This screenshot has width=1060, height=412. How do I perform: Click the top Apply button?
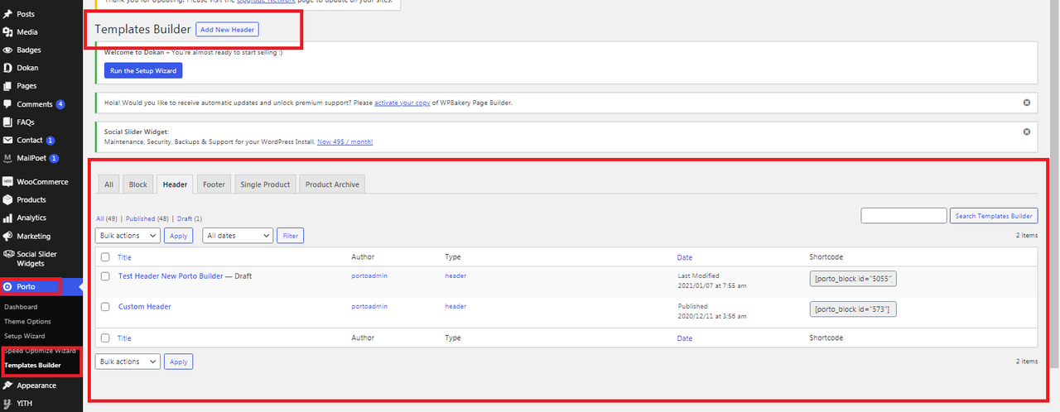pos(178,236)
